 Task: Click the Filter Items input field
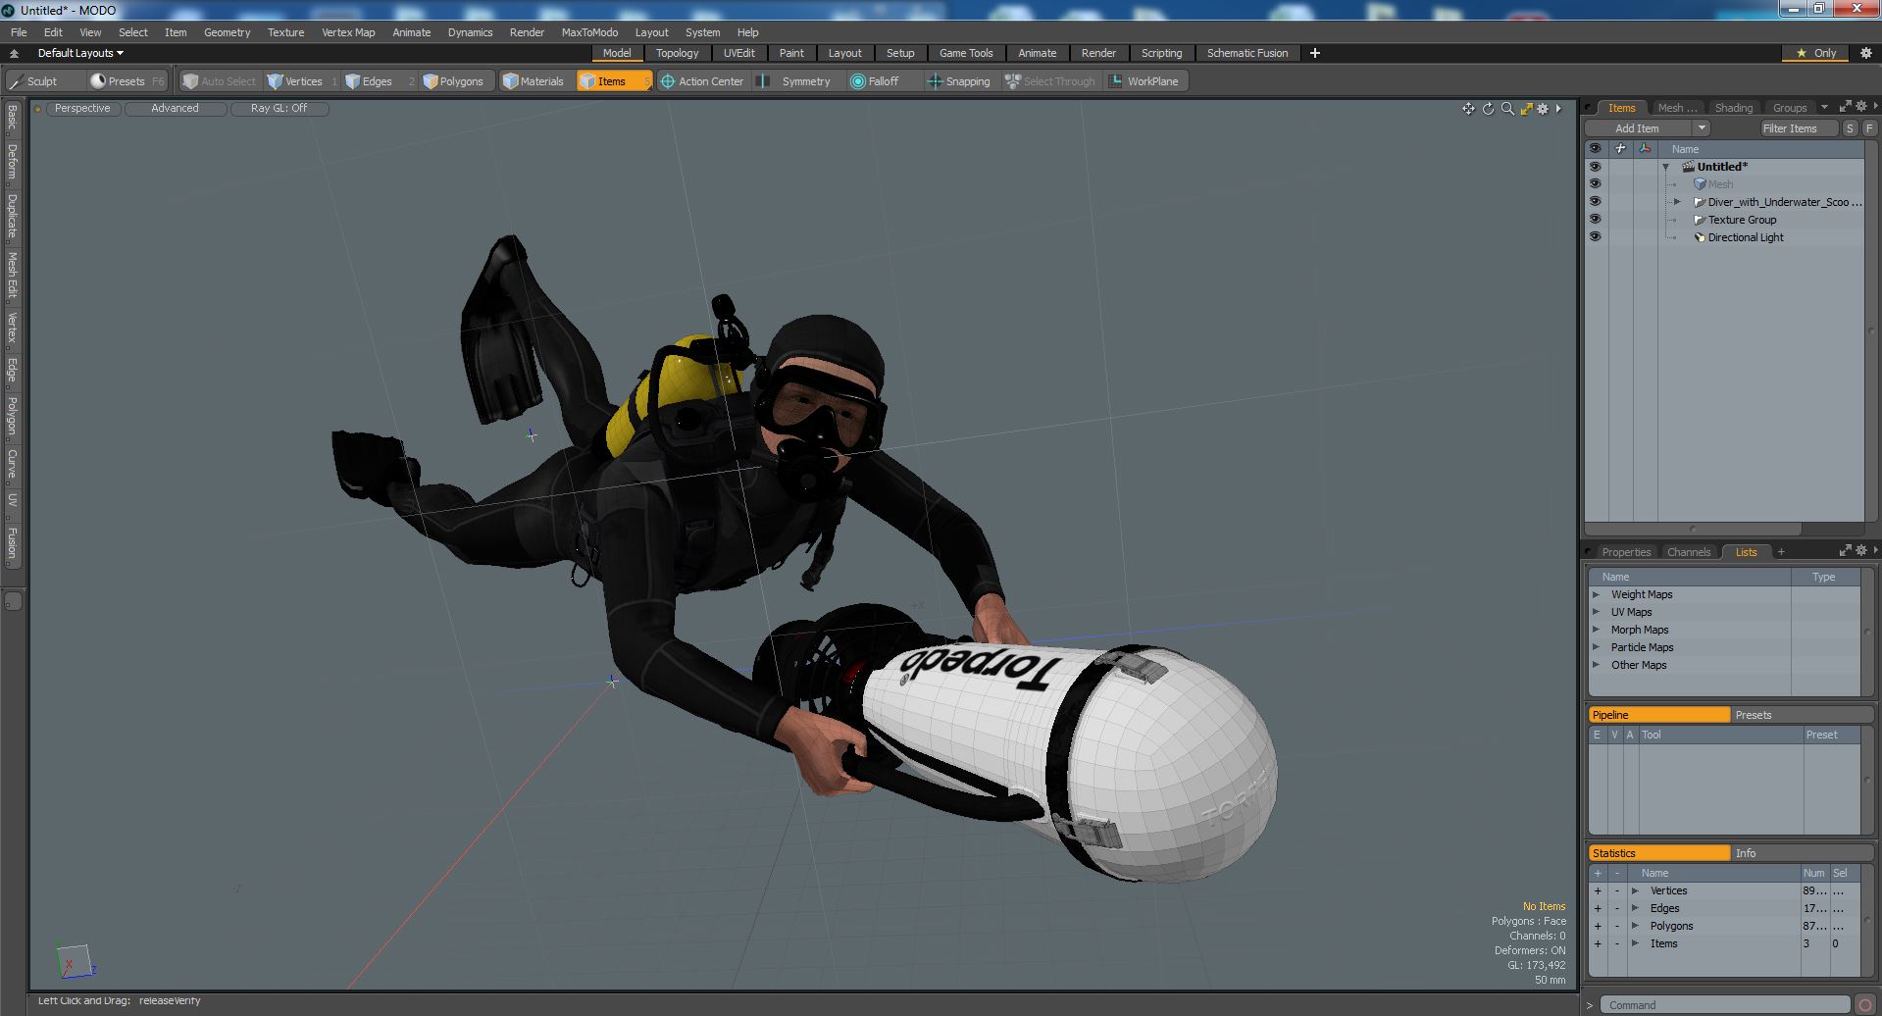pyautogui.click(x=1799, y=128)
